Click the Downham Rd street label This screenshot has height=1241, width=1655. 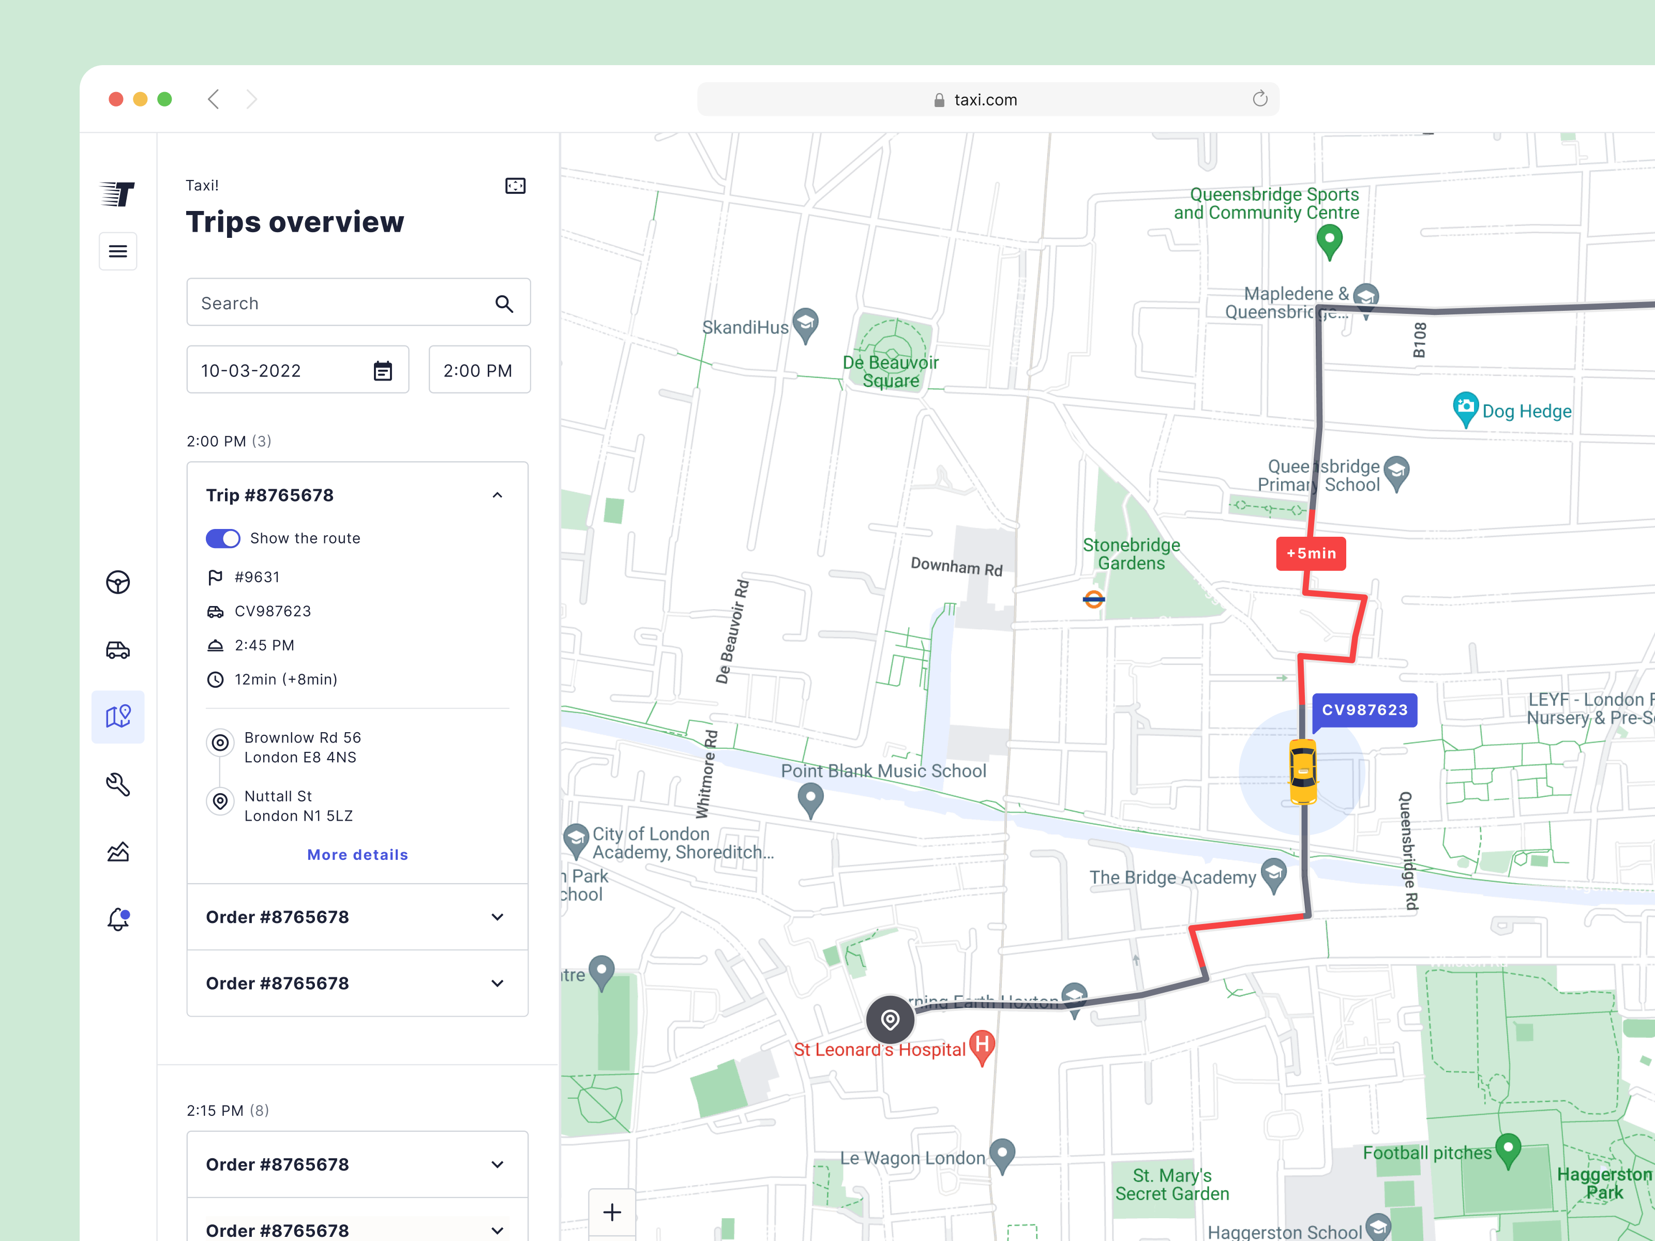point(956,566)
